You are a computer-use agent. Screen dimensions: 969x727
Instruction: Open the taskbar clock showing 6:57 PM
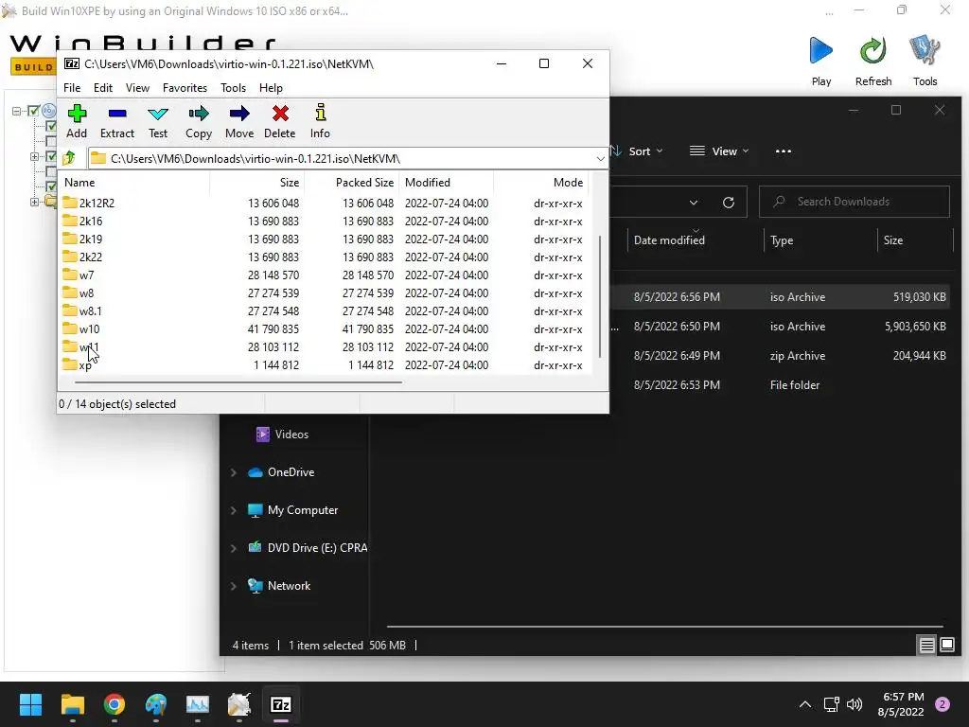[901, 704]
